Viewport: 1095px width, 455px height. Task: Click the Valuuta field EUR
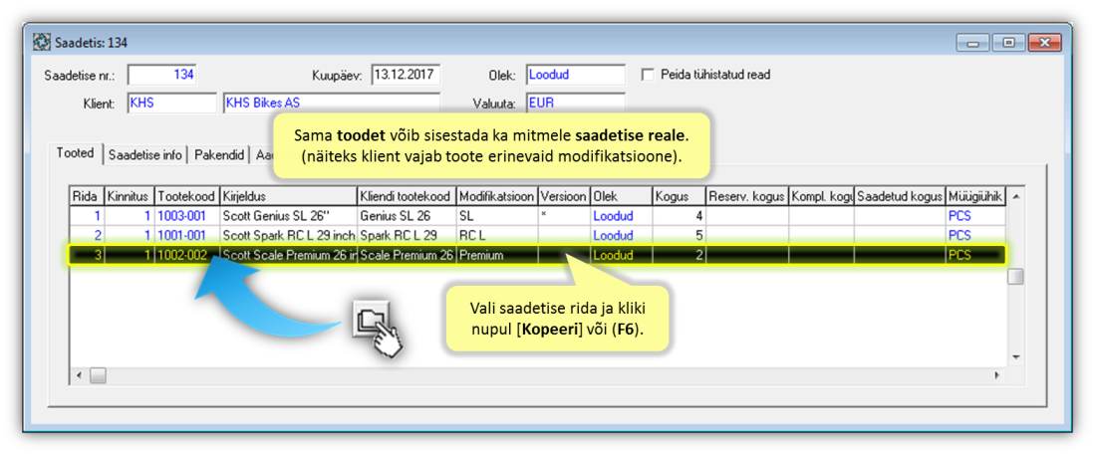coord(576,103)
